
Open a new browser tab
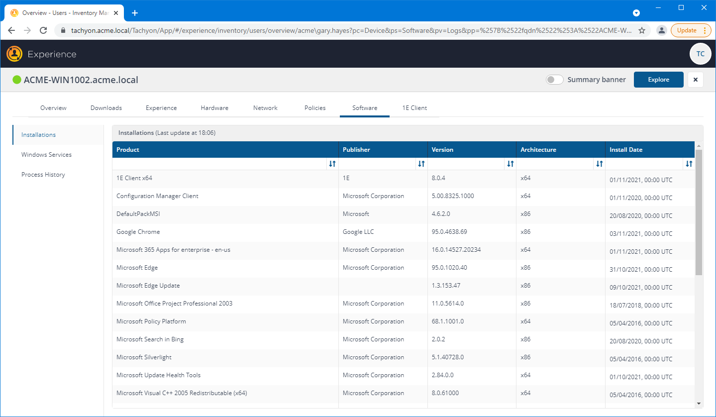[x=135, y=12]
